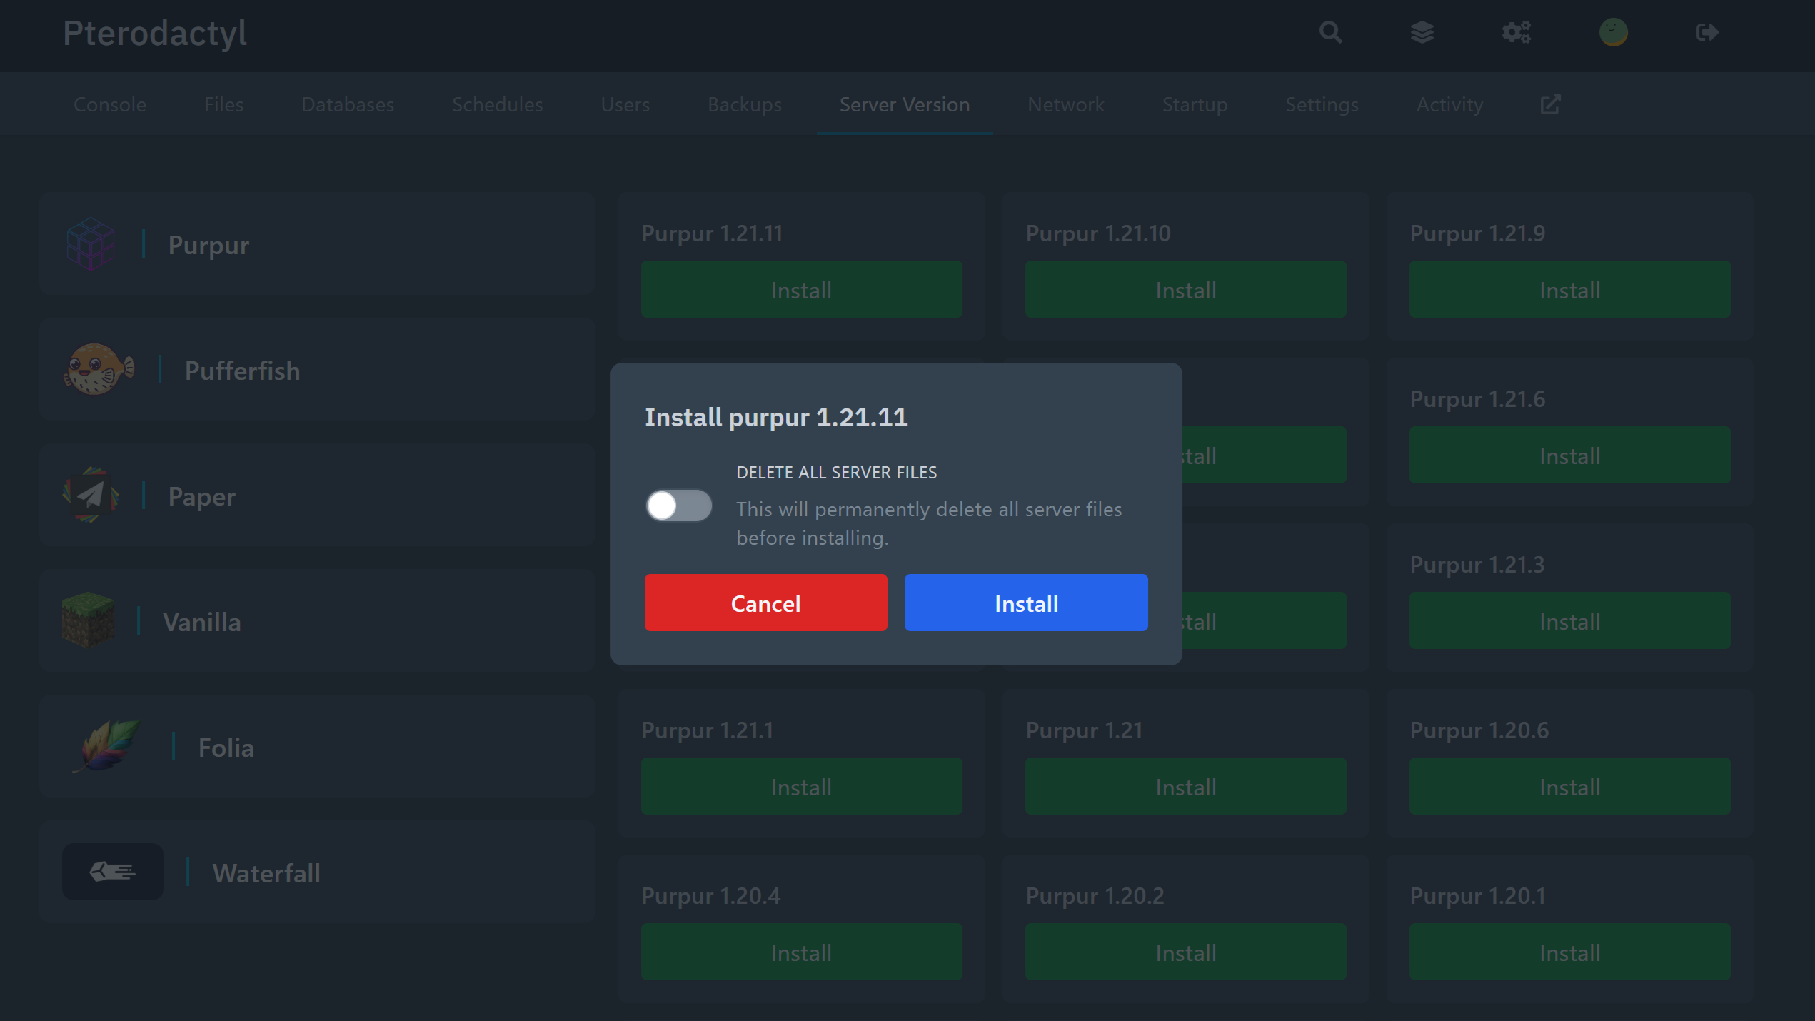The image size is (1815, 1021).
Task: Install Purpur 1.21.3
Action: pos(1570,620)
